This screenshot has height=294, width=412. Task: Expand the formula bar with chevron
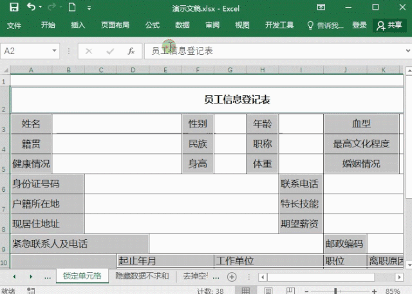click(x=407, y=51)
